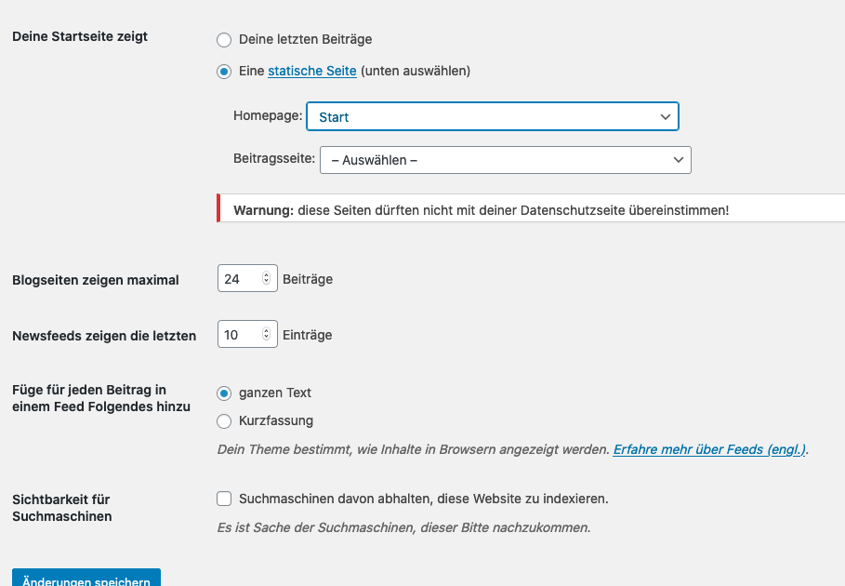This screenshot has width=845, height=586.
Task: Select "Deine letzten Beiträge" radio button
Action: [x=223, y=40]
